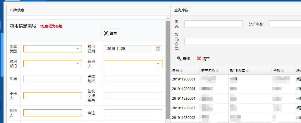Sort by the 条码 column arrows

pyautogui.click(x=181, y=71)
